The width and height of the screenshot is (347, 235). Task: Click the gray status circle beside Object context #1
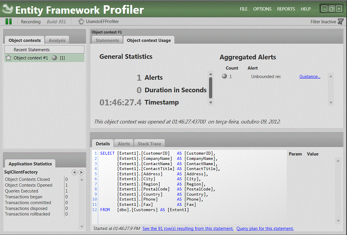point(54,58)
